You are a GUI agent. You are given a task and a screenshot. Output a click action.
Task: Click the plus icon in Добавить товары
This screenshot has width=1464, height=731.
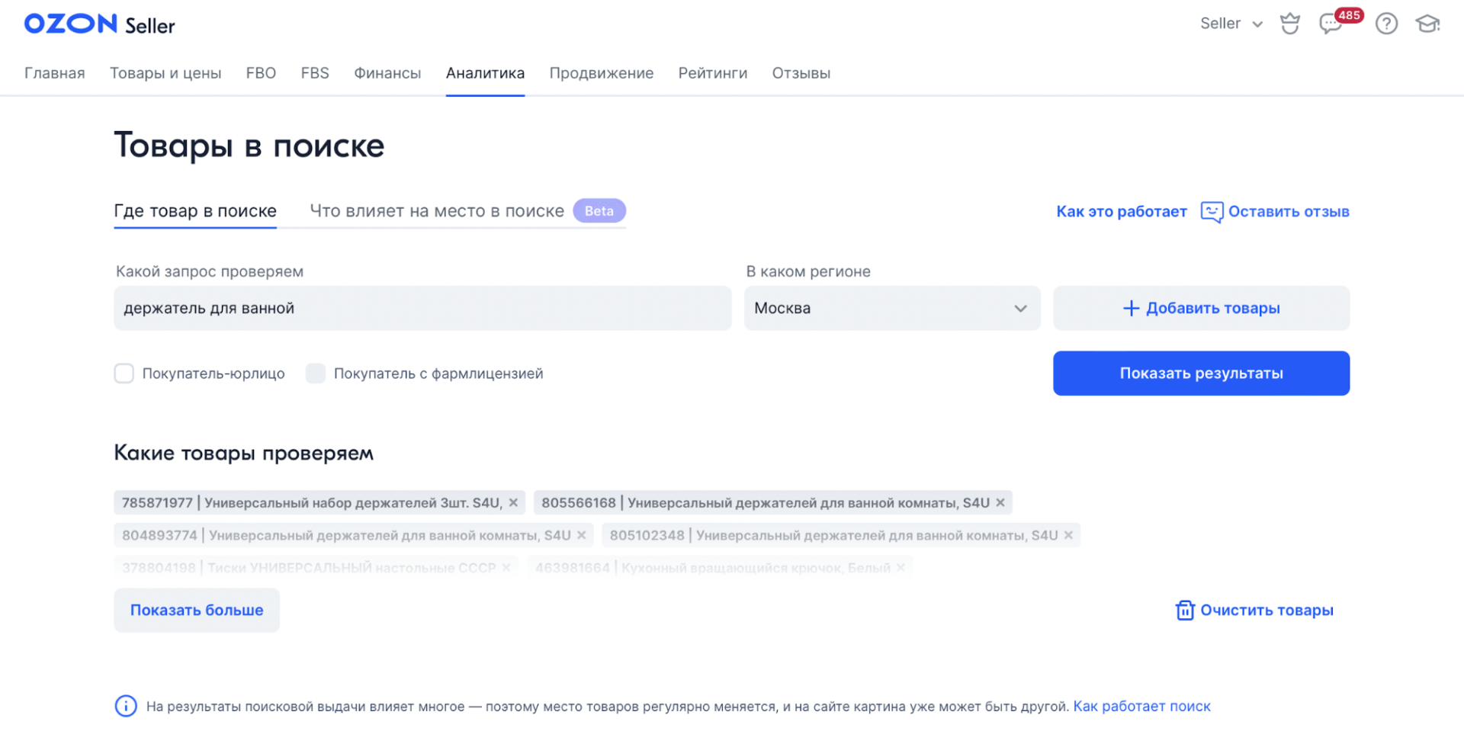pos(1131,308)
